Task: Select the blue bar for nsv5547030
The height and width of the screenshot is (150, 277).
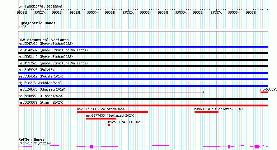Action: tap(143, 47)
